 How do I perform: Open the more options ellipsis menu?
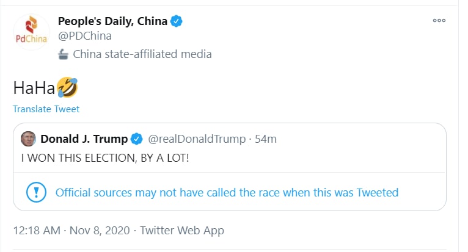tap(439, 20)
